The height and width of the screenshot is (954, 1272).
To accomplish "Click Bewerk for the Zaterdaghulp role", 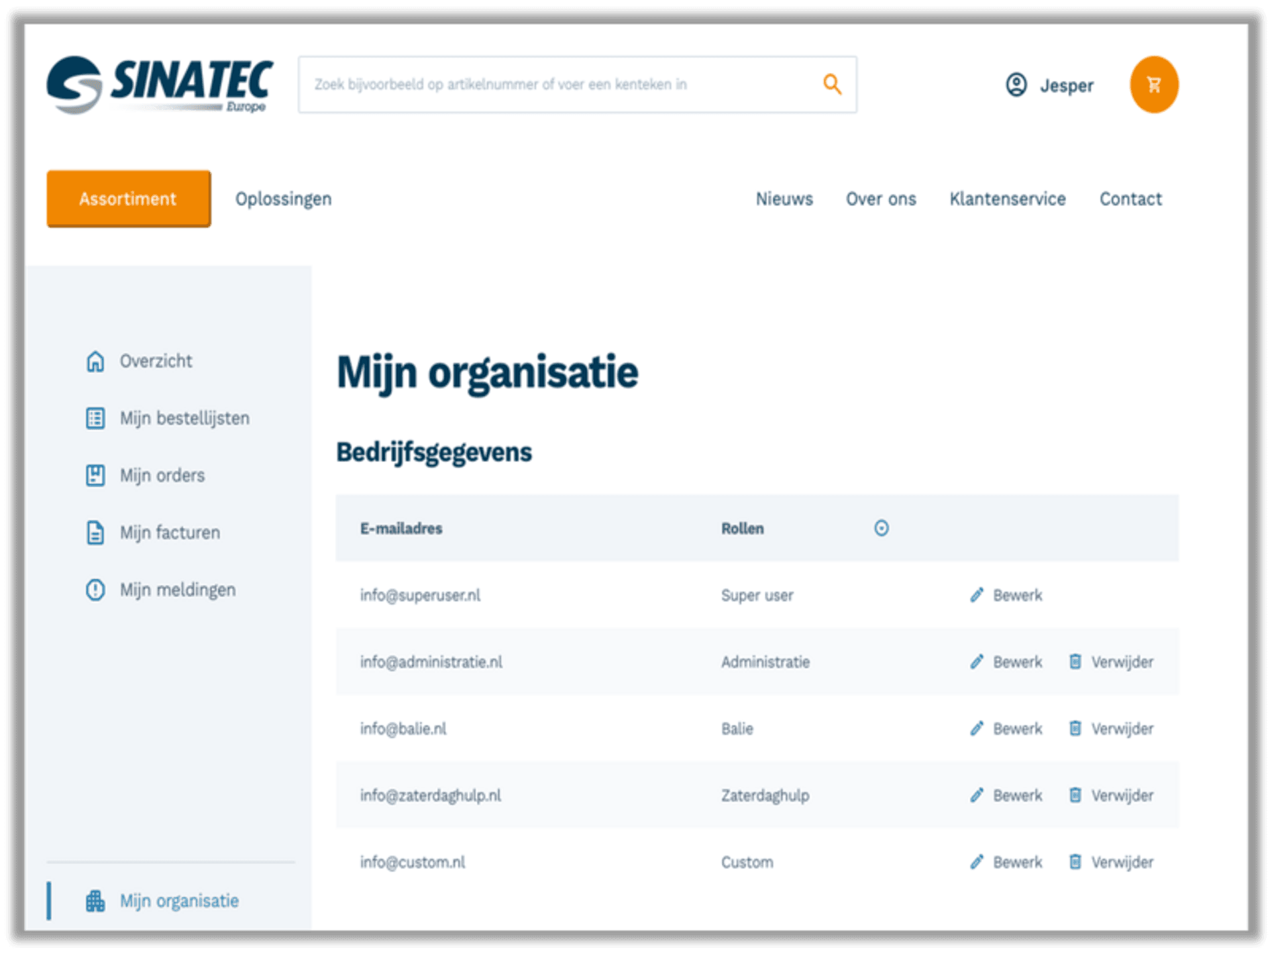I will [x=1018, y=795].
